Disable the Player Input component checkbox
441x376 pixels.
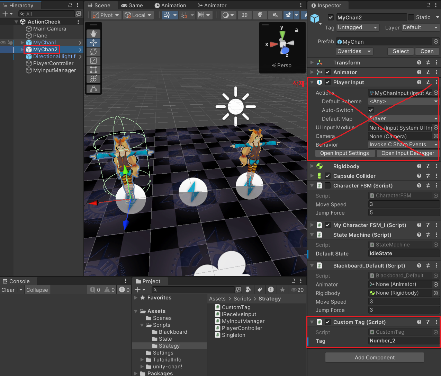pyautogui.click(x=327, y=82)
